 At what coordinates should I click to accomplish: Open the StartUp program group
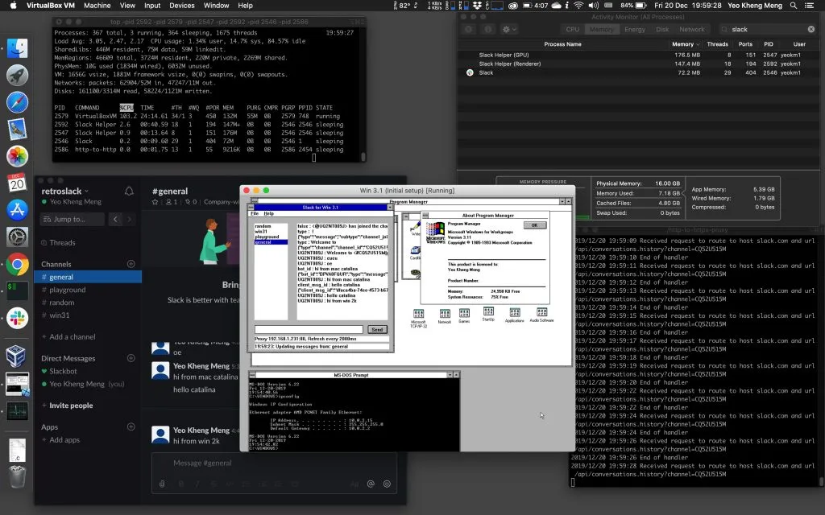tap(487, 311)
